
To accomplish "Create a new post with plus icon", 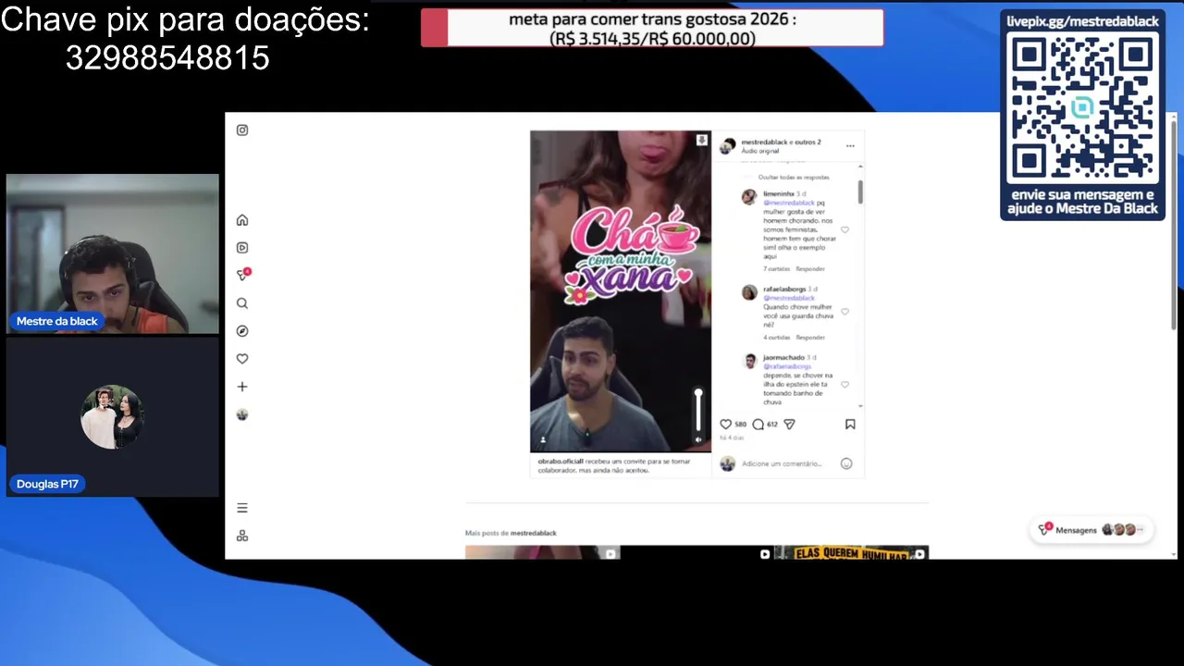I will click(x=242, y=387).
